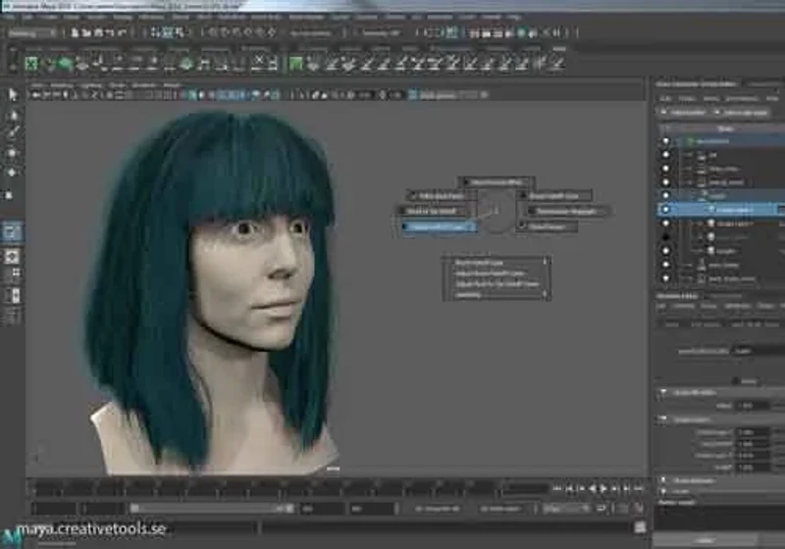Viewport: 785px width, 549px height.
Task: Click New Scene icon on status line
Action: [x=76, y=33]
